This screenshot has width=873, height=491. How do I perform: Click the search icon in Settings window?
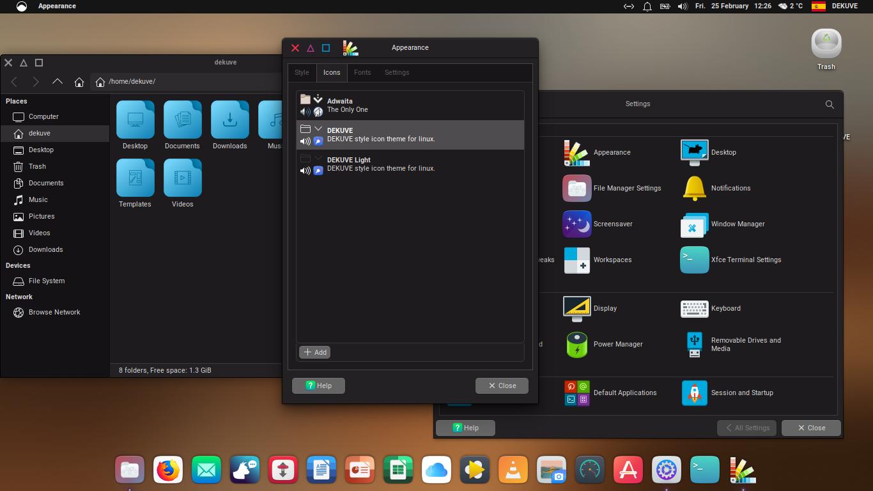point(830,104)
